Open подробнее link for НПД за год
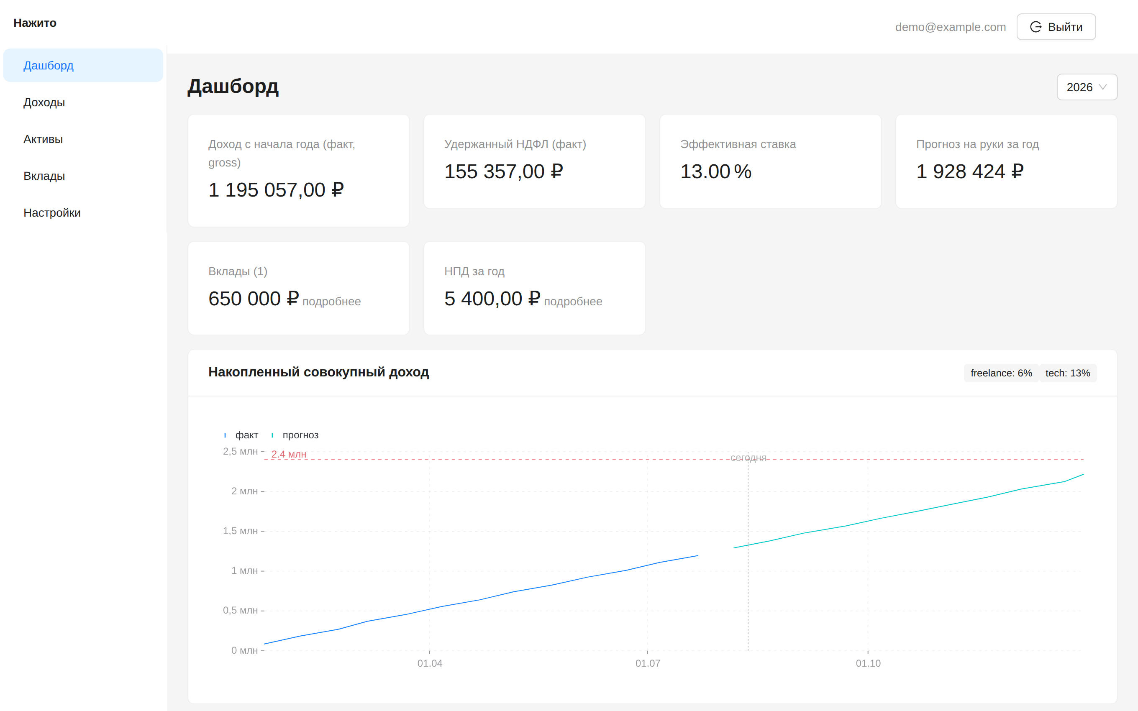 [x=573, y=302]
